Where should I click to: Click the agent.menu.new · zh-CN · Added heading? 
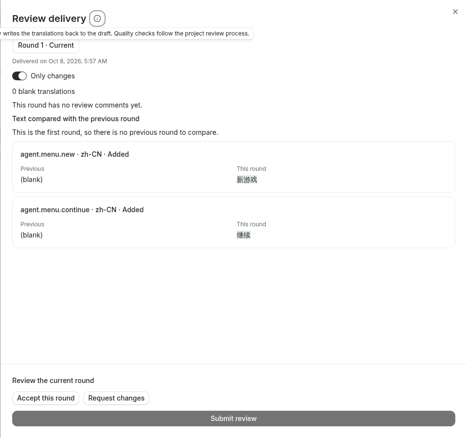coord(74,154)
